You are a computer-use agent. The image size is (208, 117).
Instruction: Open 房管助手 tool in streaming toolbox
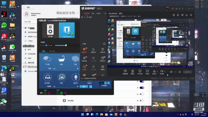coord(93,50)
